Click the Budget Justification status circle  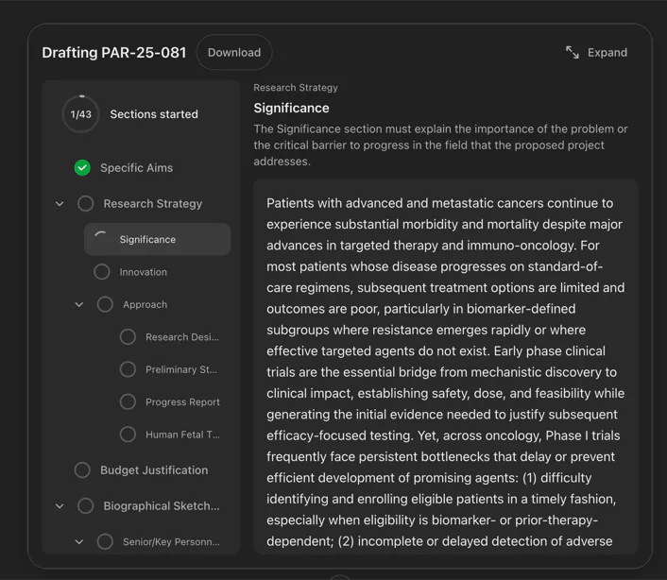coord(82,469)
